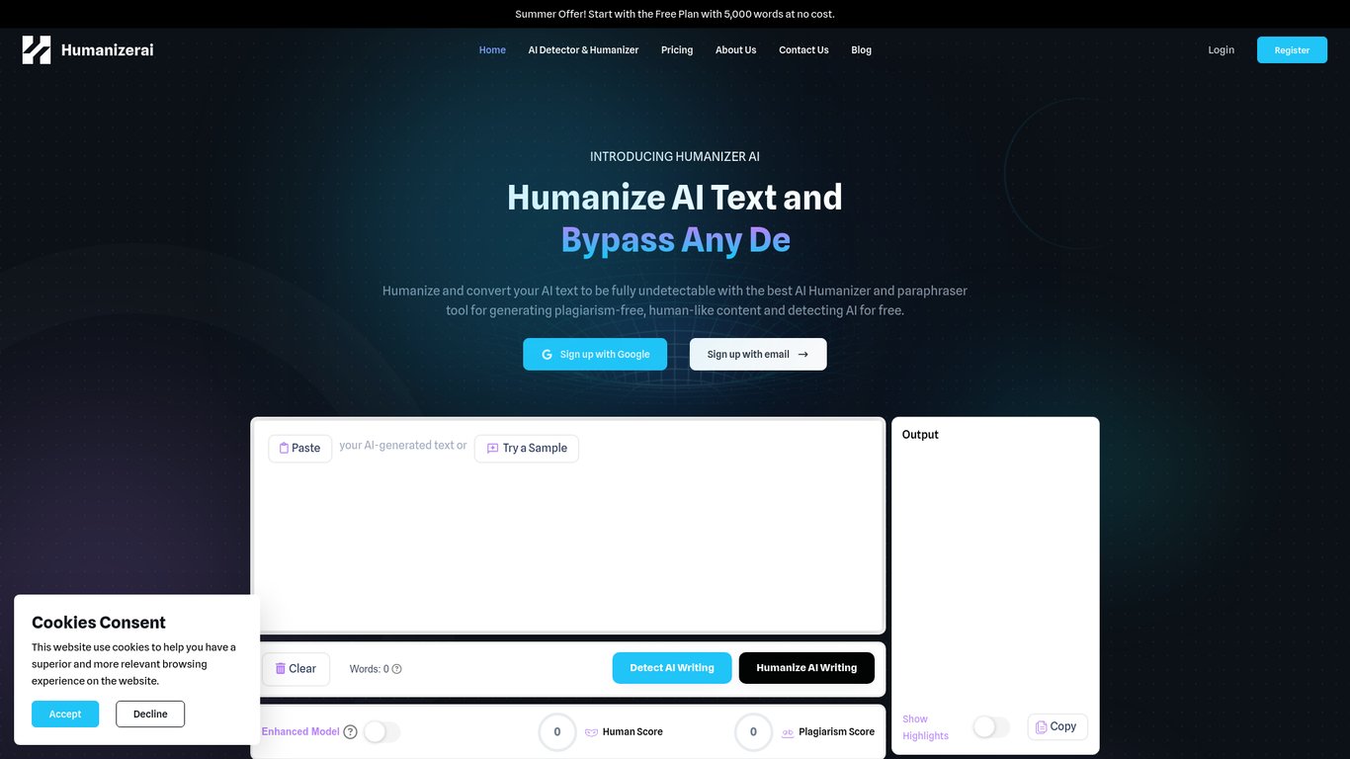Screen dimensions: 1350x759
Task: Accept the cookies consent
Action: point(65,715)
